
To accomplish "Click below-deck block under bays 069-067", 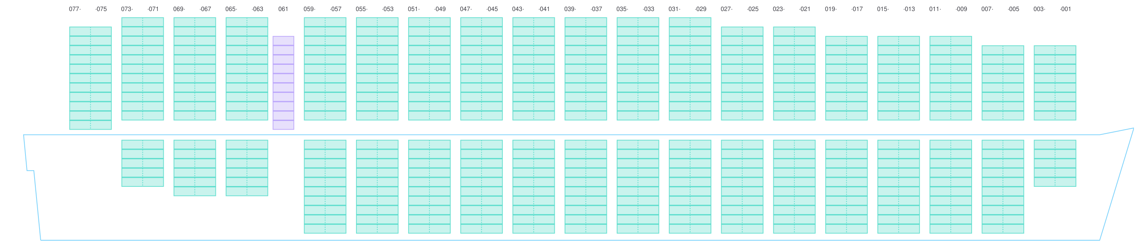I will click(x=194, y=168).
